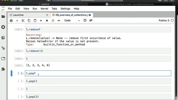Restart kernel and run all cells with the fast-forward icon
This screenshot has width=178, height=100.
(59, 21)
